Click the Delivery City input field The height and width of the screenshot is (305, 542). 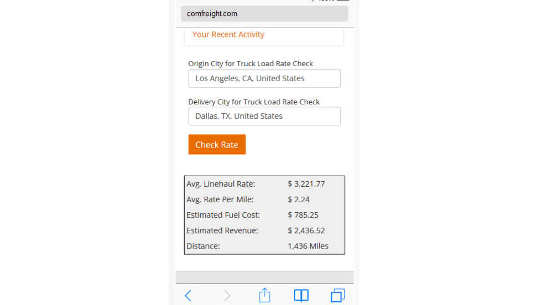point(264,116)
